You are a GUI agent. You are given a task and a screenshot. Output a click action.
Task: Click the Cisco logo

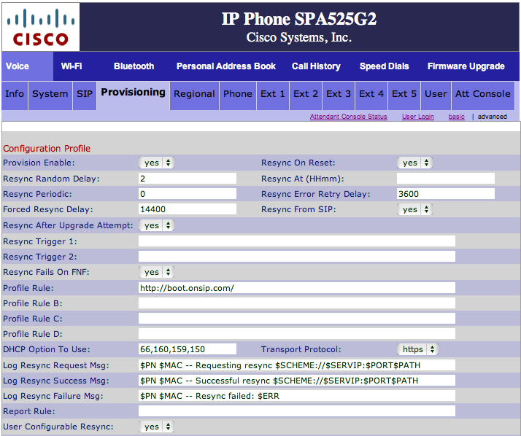pyautogui.click(x=41, y=27)
